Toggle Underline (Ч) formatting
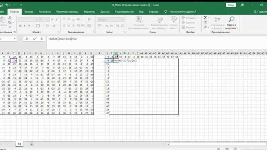The height and width of the screenshot is (150, 267). tap(29, 26)
